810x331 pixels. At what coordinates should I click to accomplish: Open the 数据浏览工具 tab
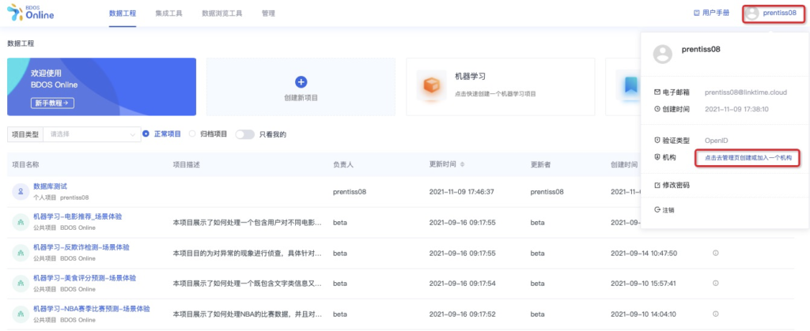click(222, 13)
